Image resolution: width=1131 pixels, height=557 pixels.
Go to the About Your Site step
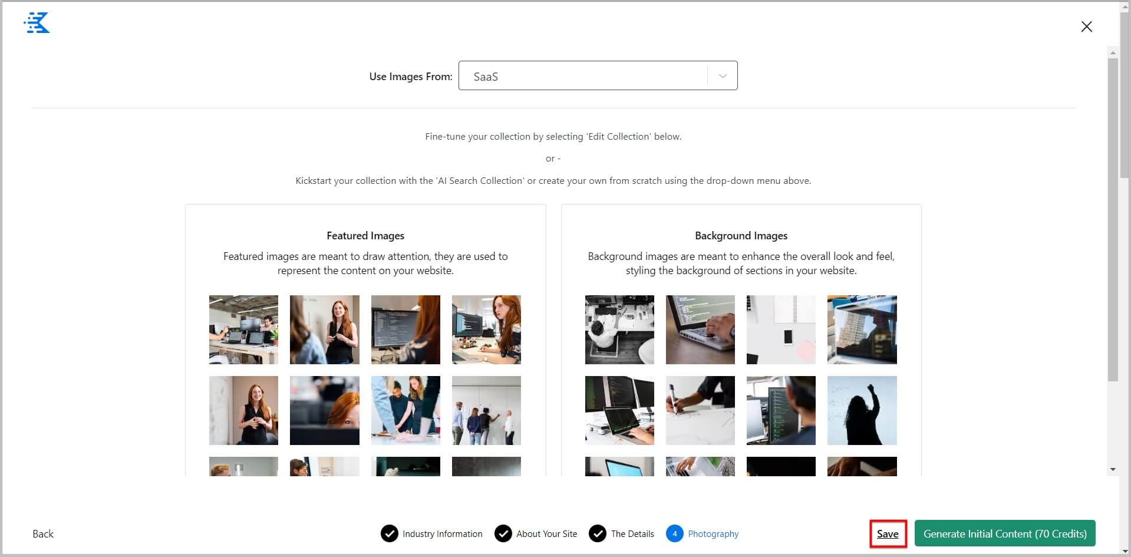click(x=546, y=534)
